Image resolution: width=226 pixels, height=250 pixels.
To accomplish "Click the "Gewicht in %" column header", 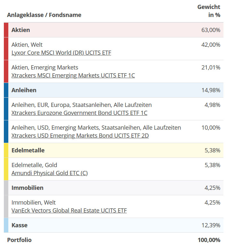I will (x=209, y=11).
